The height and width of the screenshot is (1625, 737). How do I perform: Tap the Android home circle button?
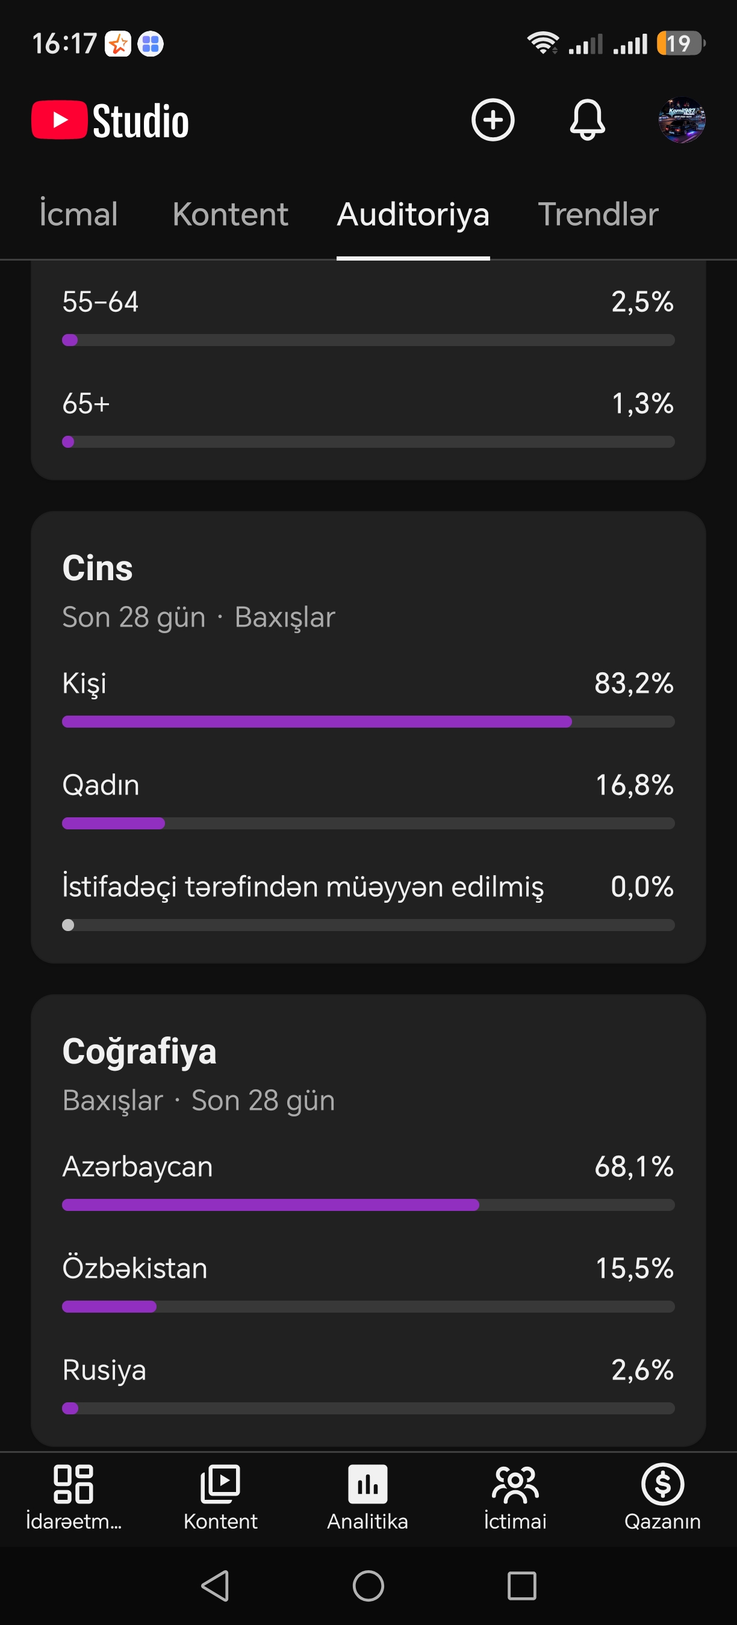[368, 1585]
